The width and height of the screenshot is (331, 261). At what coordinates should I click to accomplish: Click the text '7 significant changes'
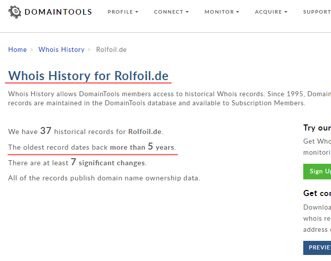[107, 162]
